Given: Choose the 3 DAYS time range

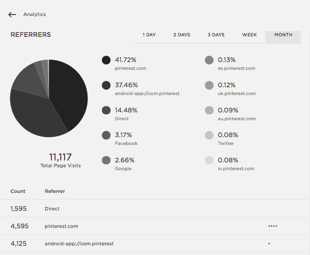Looking at the screenshot, I should click(216, 35).
